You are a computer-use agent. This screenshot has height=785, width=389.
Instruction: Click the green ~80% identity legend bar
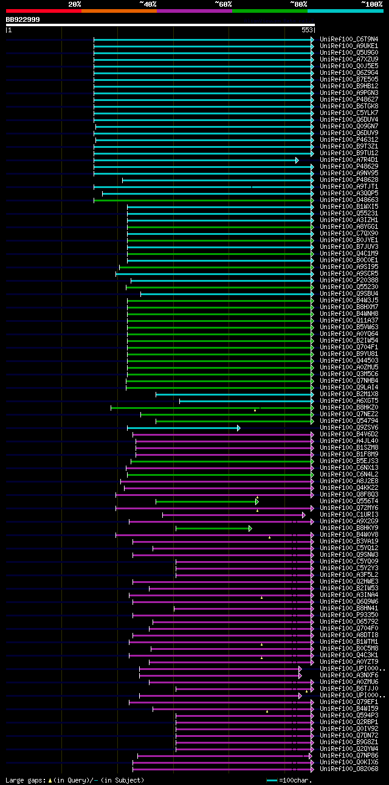269,10
